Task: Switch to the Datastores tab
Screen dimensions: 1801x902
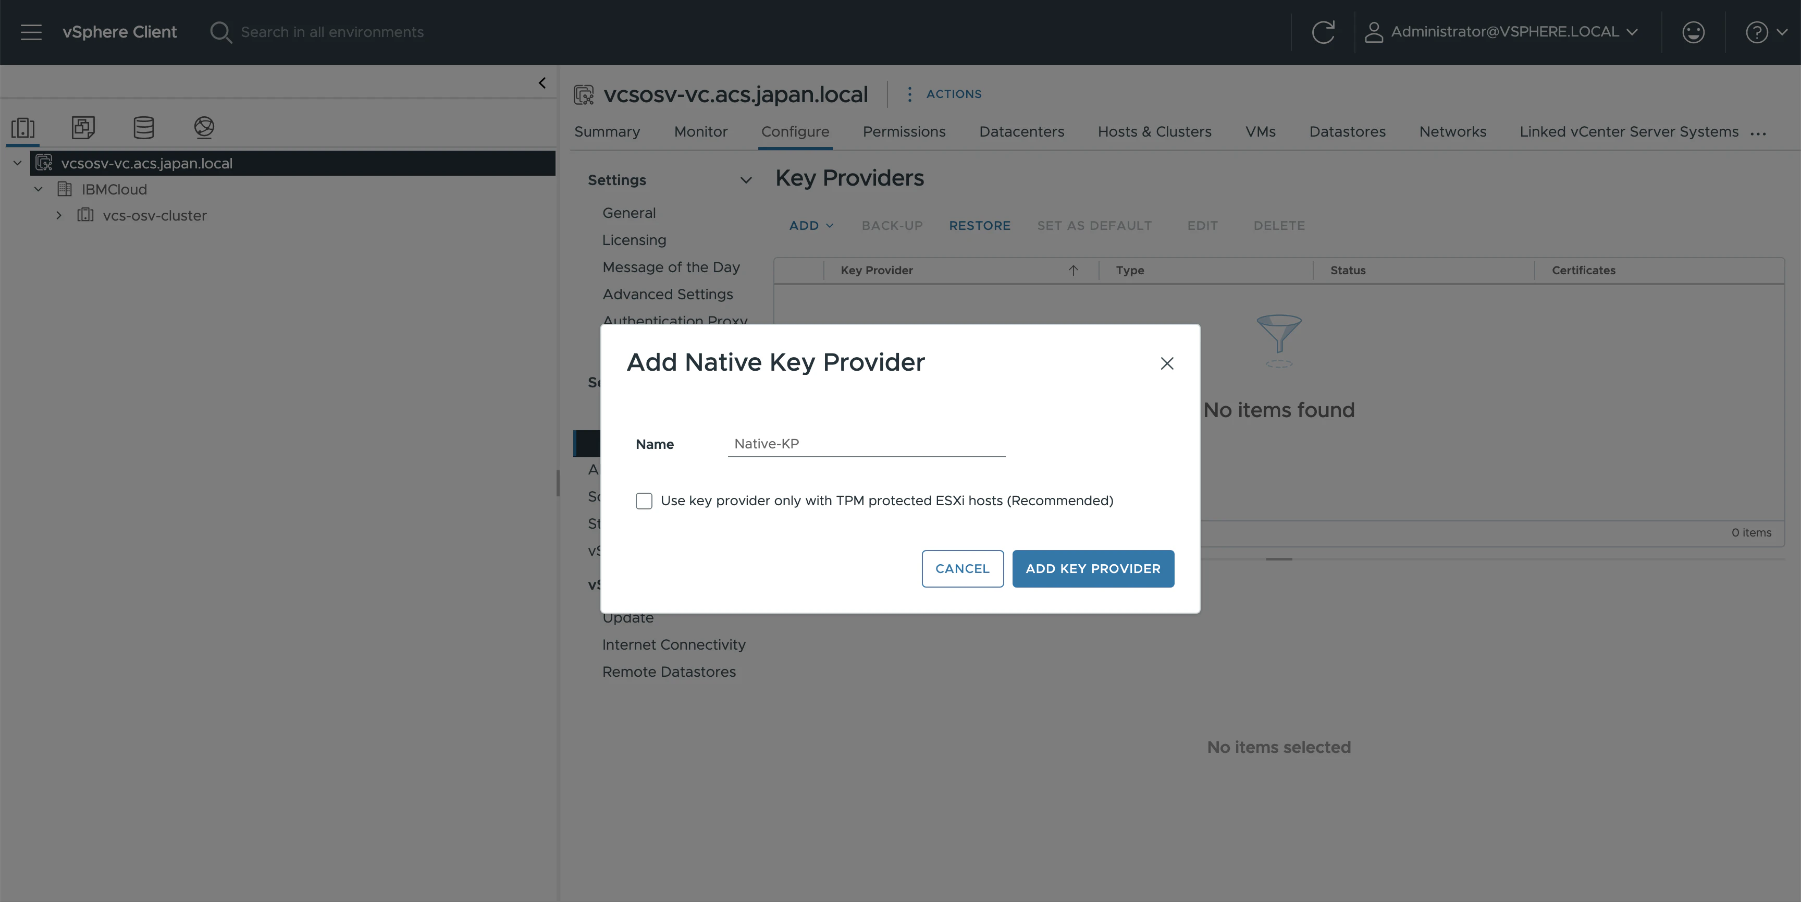Action: pos(1347,131)
